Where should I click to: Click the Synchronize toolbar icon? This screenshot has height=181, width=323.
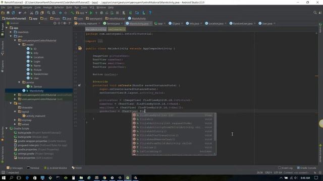[14, 13]
